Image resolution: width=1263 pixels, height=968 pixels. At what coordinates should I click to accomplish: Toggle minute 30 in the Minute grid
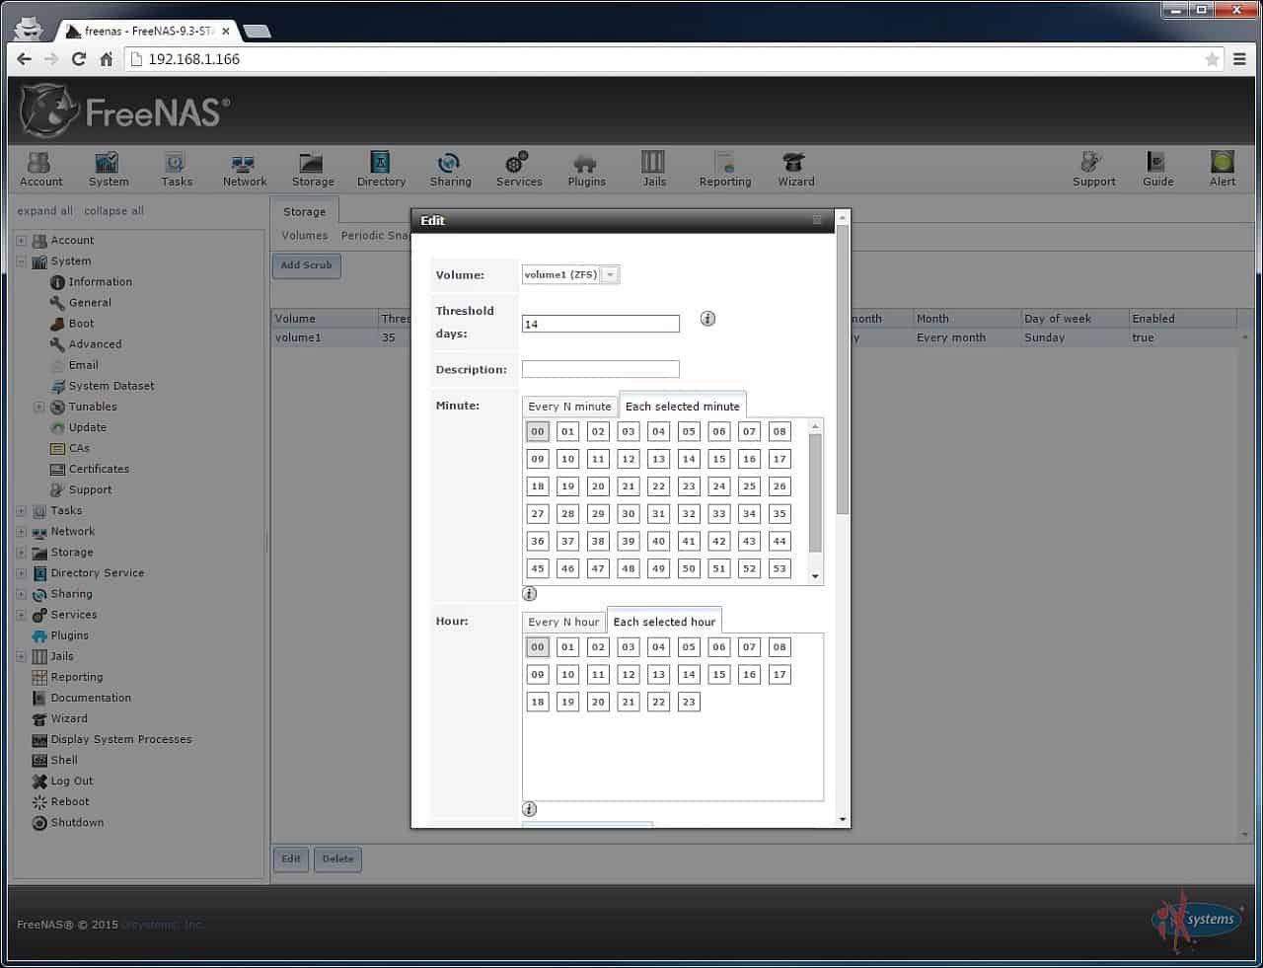point(629,514)
